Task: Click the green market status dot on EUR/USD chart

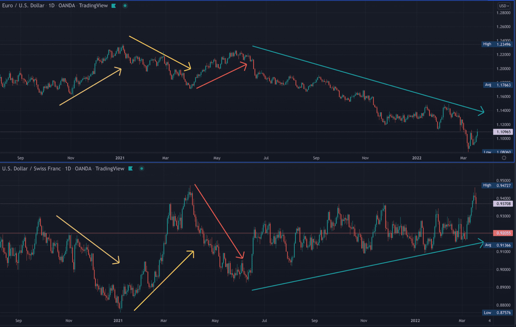Action: point(125,6)
